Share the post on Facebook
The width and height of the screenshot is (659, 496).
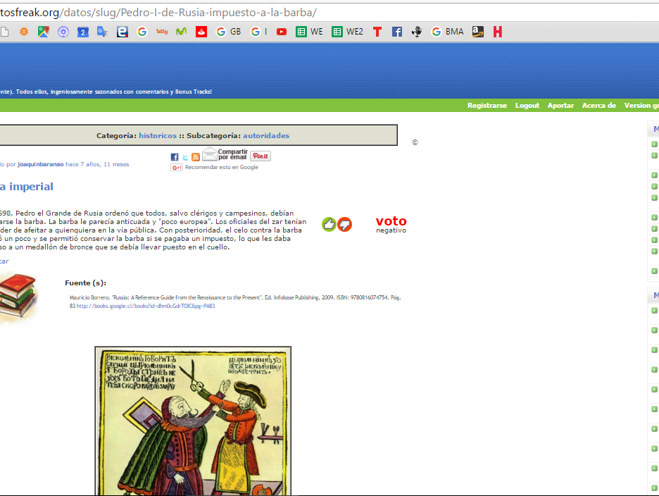(x=175, y=157)
